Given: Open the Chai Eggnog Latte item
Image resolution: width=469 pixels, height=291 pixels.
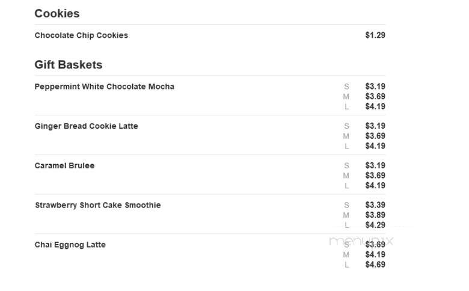Looking at the screenshot, I should (x=70, y=245).
